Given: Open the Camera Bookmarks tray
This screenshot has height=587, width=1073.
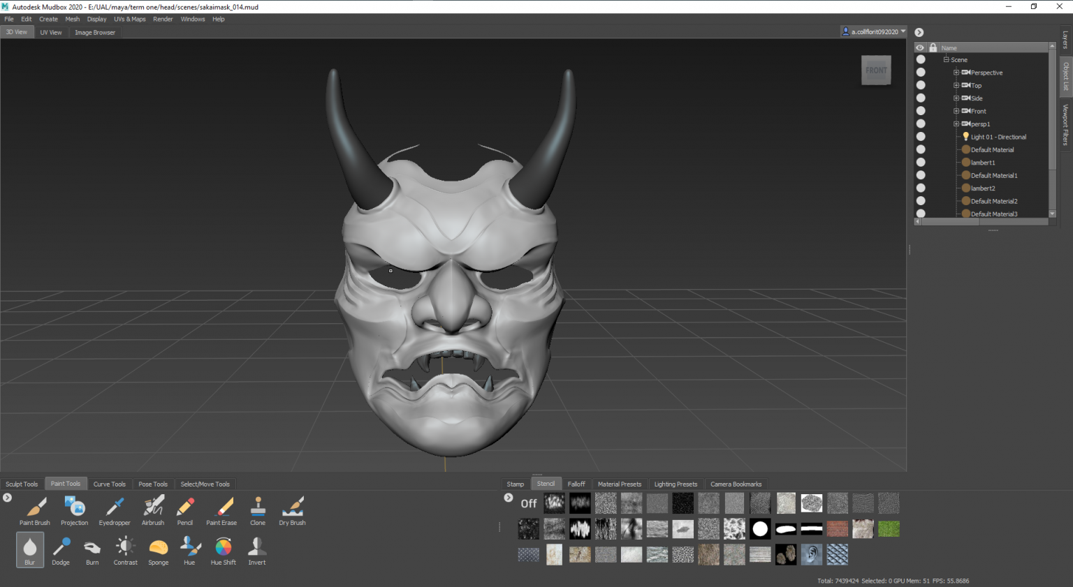Looking at the screenshot, I should 736,484.
